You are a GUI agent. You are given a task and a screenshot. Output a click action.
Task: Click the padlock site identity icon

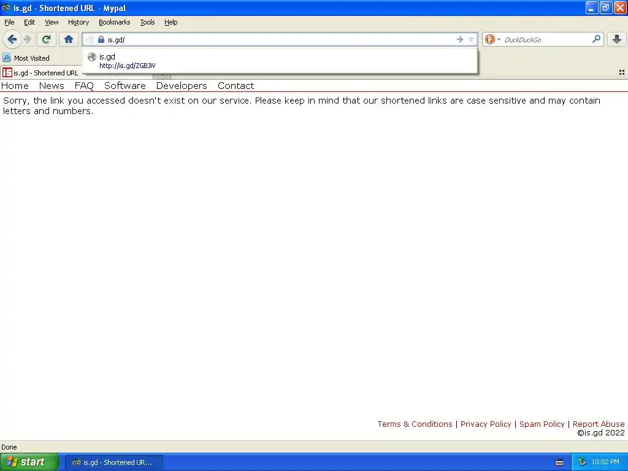point(101,39)
